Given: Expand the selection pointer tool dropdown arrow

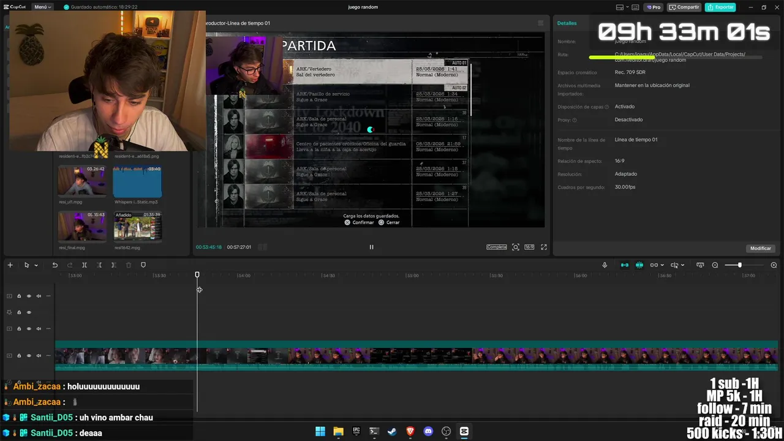Looking at the screenshot, I should (x=36, y=265).
